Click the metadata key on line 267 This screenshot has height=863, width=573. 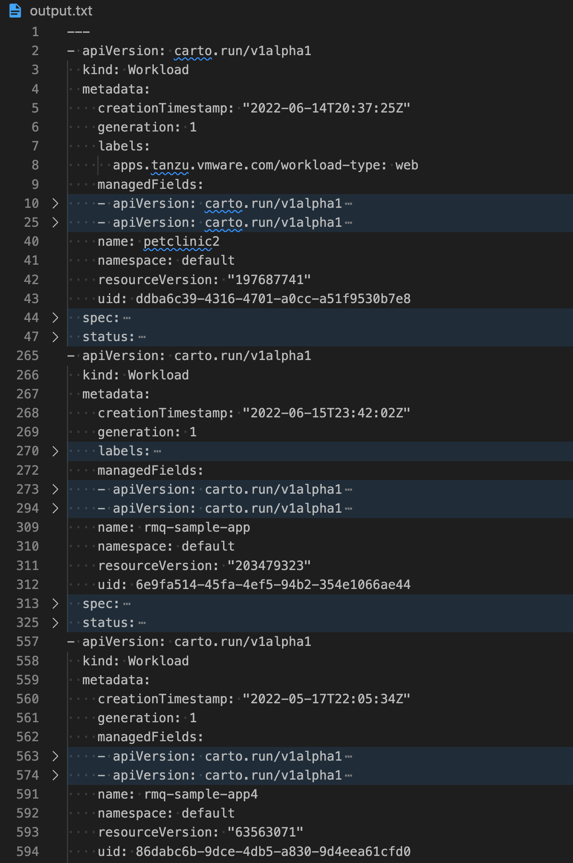coord(116,394)
